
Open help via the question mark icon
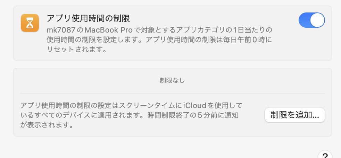(x=325, y=155)
